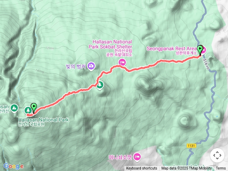Image resolution: width=228 pixels, height=171 pixels.
Task: Click the Seongpanak Rest Area text label
Action: [172, 48]
